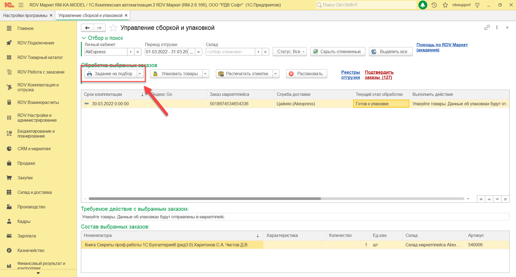Go forward with the right arrow button
Screen dimensions: 516x277
click(x=99, y=28)
